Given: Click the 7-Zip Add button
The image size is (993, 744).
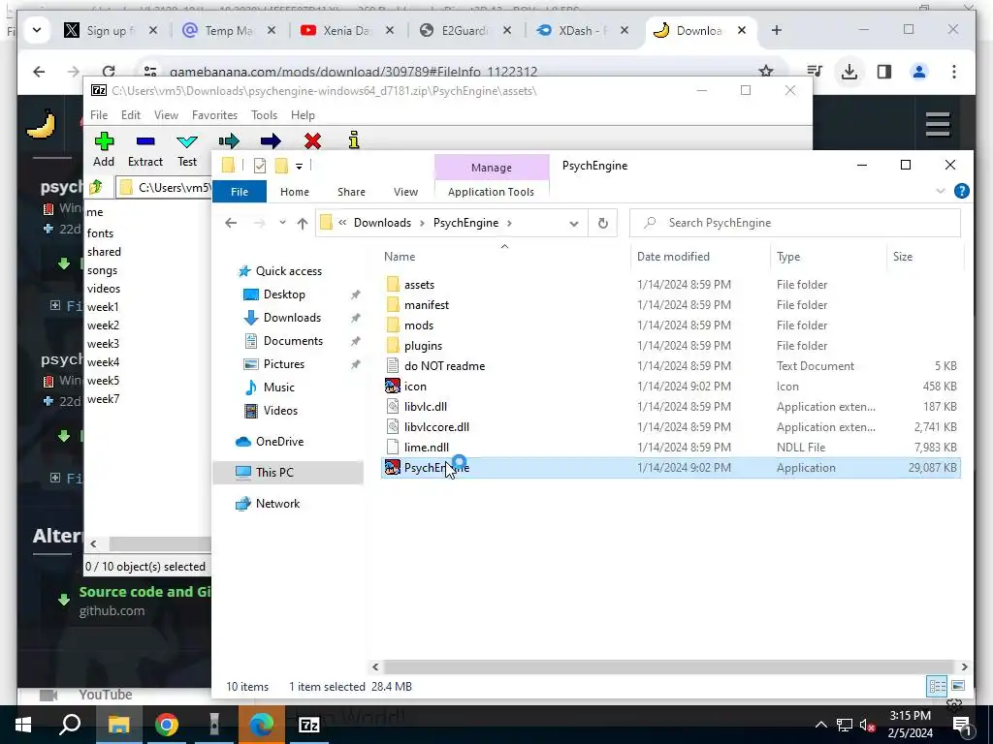Looking at the screenshot, I should coord(104,149).
